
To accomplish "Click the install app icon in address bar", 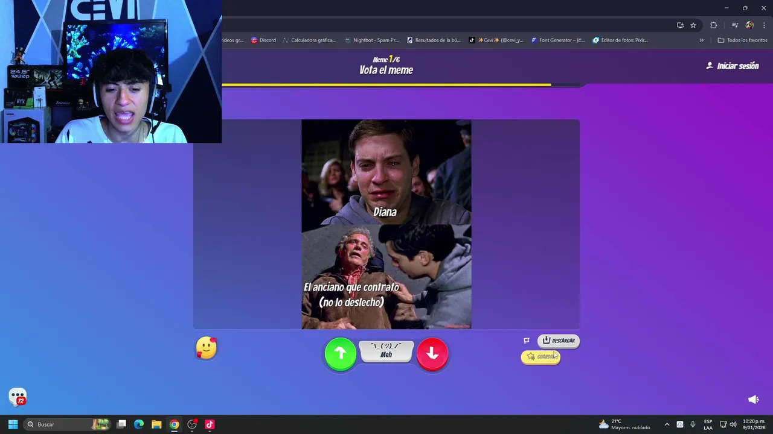I will (680, 25).
